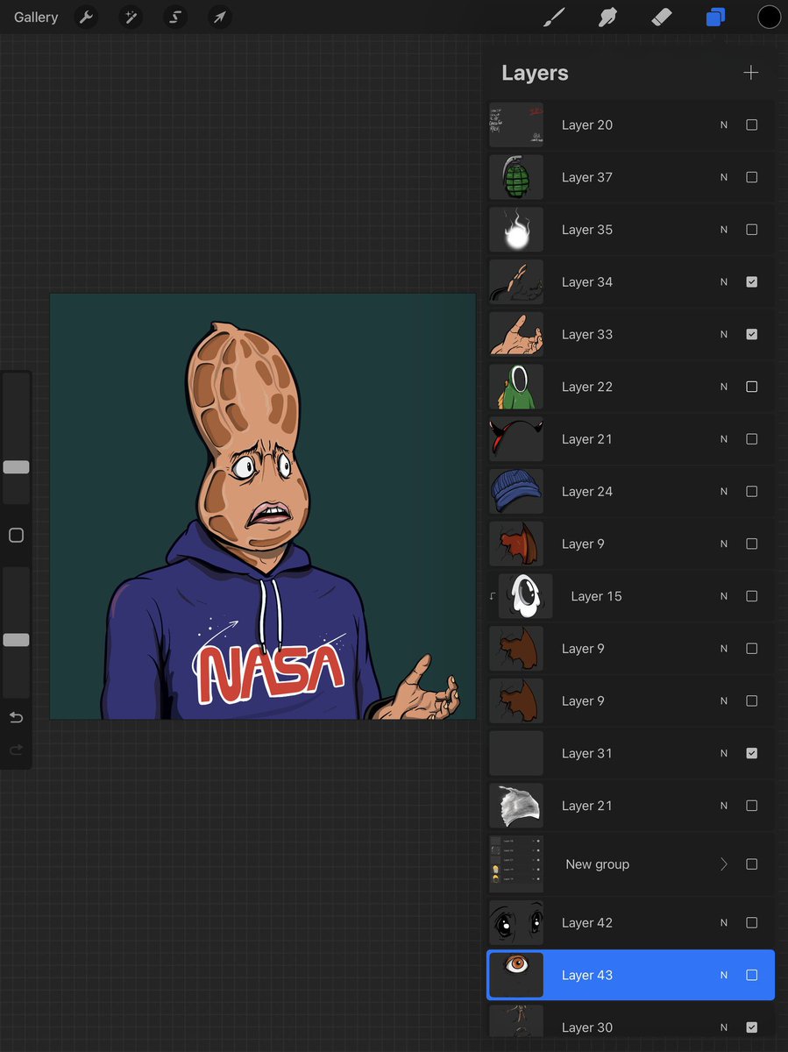Select the 'Layer 20' name text

(587, 125)
